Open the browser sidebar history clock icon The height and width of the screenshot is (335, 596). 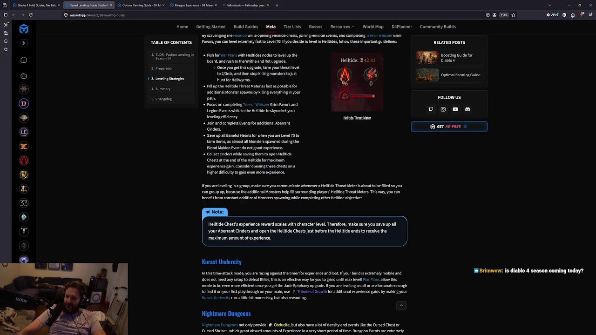pyautogui.click(x=6, y=41)
